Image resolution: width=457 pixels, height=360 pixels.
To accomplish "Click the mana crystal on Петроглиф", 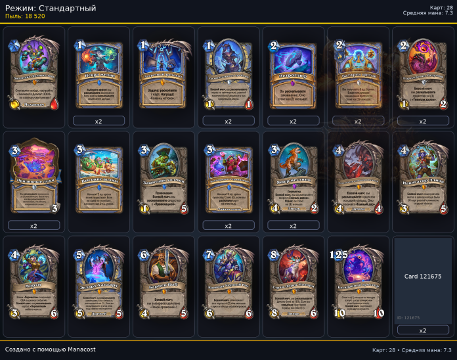I will 274,46.
